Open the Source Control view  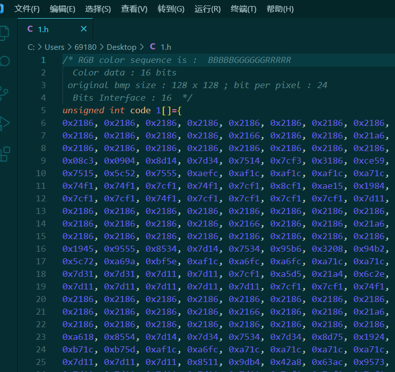tap(4, 94)
